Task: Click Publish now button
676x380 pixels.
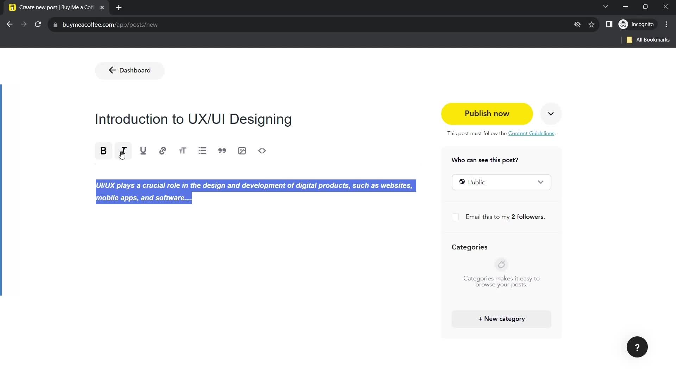Action: click(x=487, y=113)
